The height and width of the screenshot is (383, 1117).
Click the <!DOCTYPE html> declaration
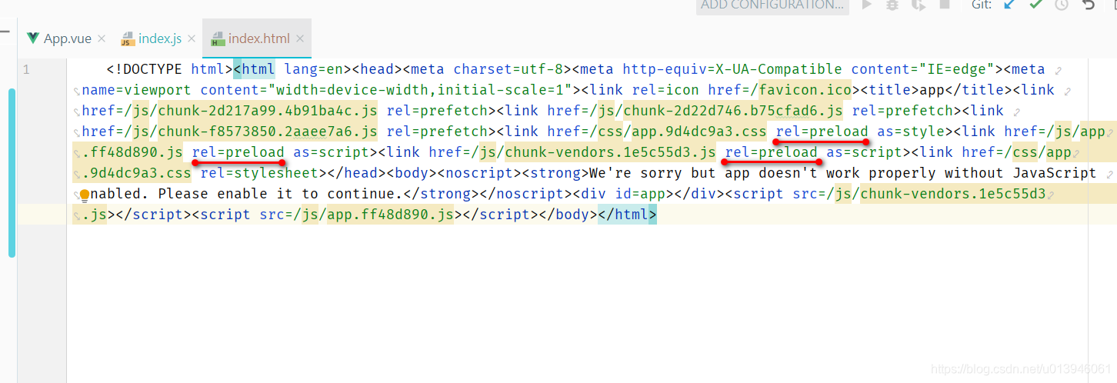pyautogui.click(x=170, y=69)
